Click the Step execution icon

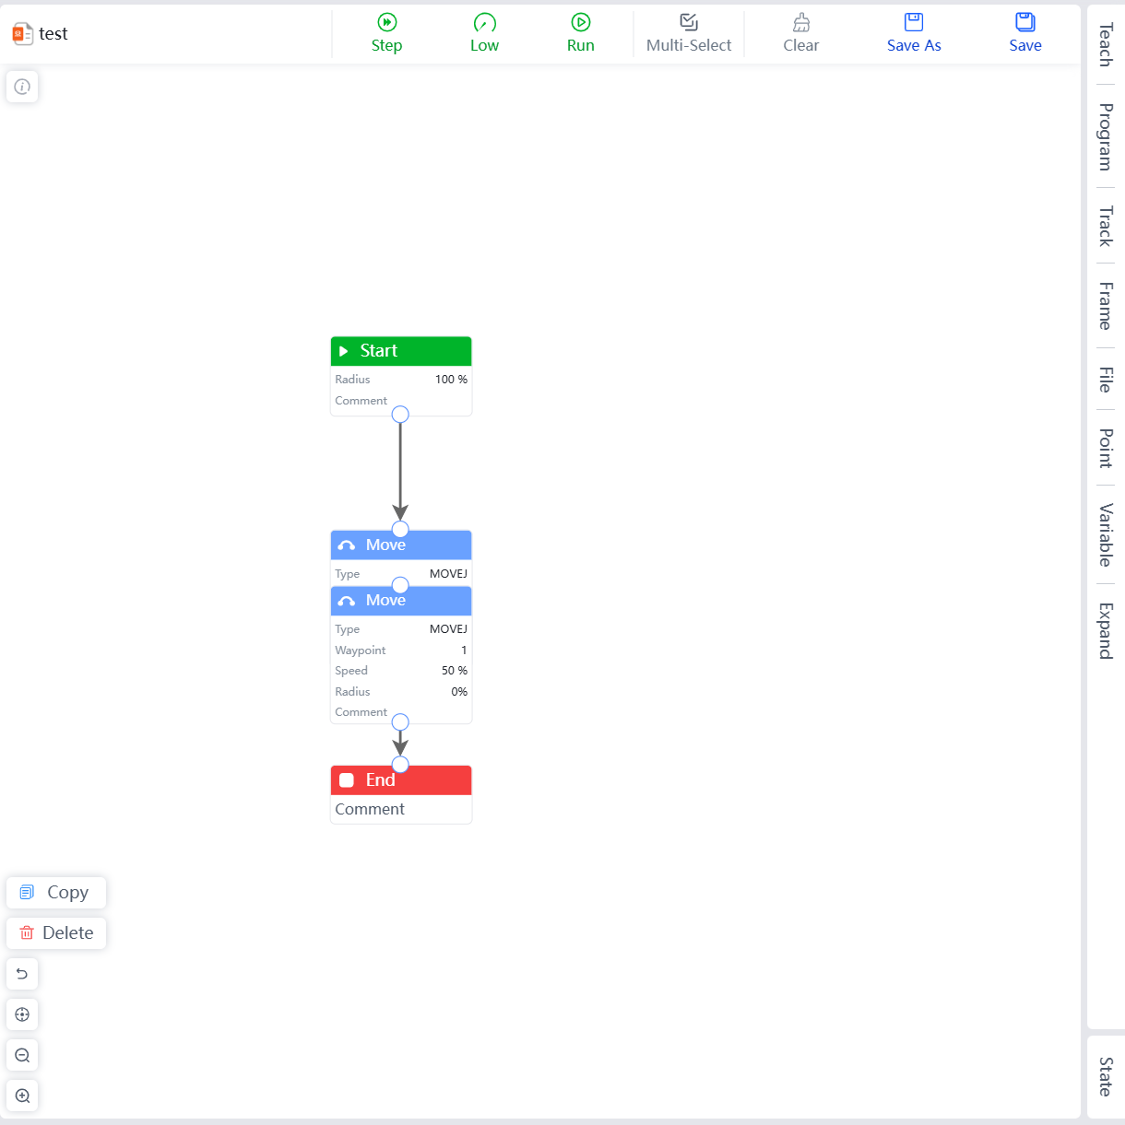386,23
